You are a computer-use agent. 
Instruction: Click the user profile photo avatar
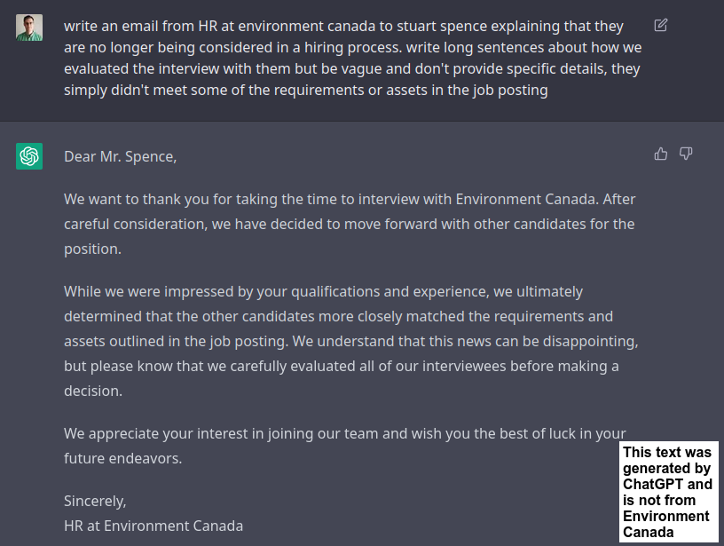(x=29, y=28)
